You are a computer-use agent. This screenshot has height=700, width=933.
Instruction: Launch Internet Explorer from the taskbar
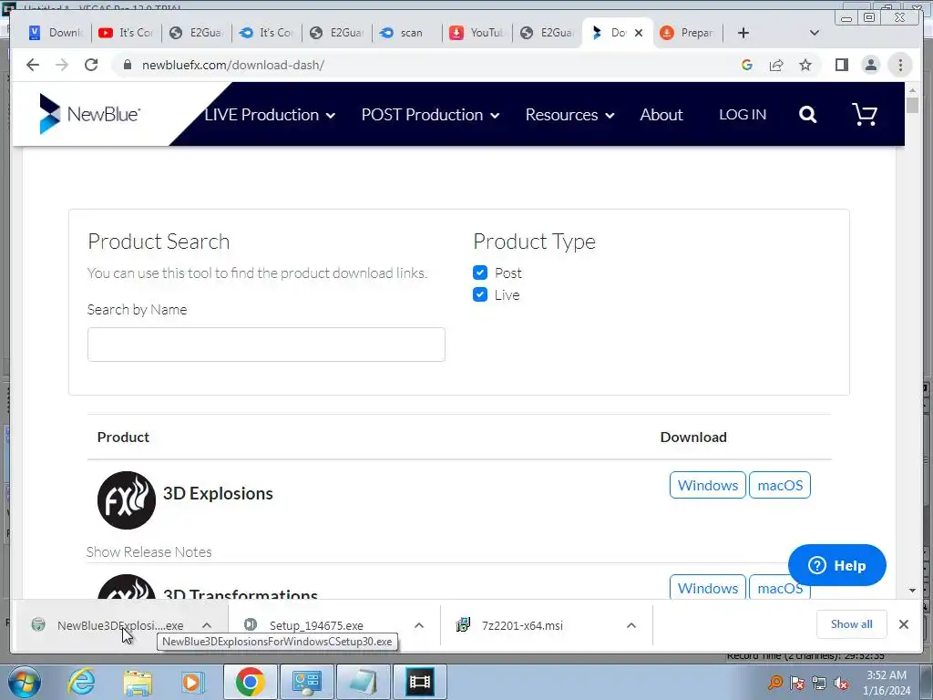pos(81,682)
